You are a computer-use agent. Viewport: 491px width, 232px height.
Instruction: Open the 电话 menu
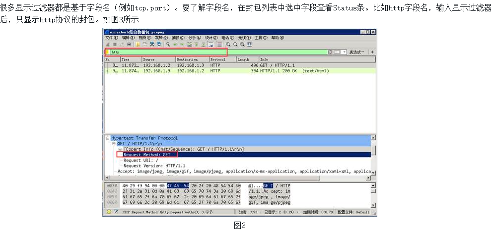click(228, 38)
